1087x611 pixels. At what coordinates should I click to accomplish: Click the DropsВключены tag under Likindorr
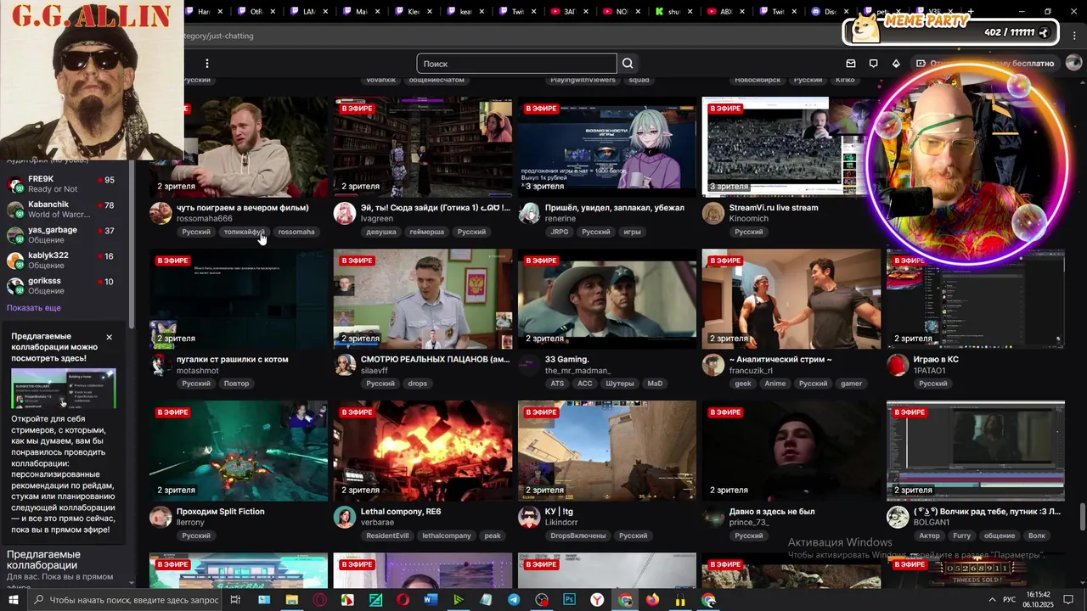(578, 535)
